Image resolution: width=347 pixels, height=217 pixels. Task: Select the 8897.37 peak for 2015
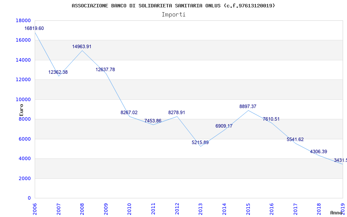coord(248,106)
